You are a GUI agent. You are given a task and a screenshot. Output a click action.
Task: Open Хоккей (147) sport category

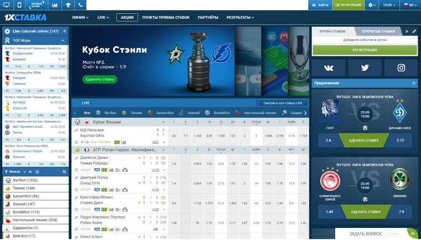tap(35, 204)
